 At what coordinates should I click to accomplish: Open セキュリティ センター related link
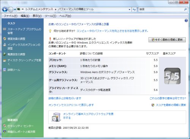(x=21, y=126)
